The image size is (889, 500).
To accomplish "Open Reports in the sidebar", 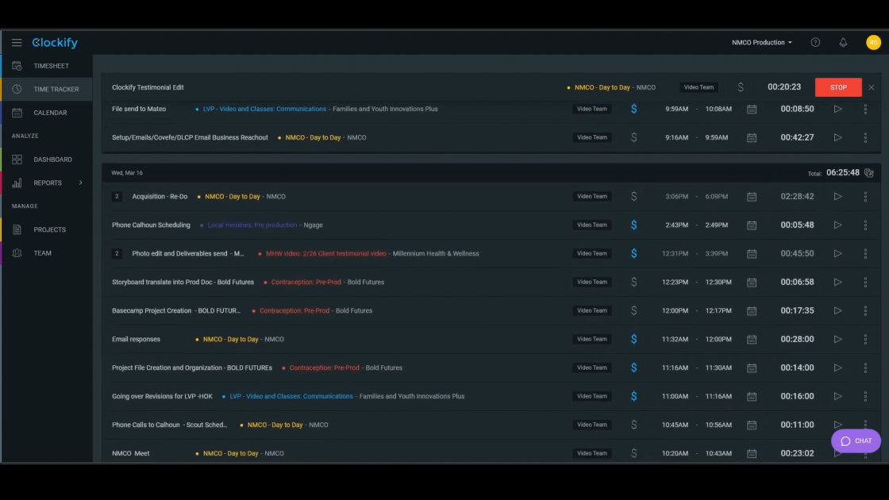I will (x=47, y=183).
